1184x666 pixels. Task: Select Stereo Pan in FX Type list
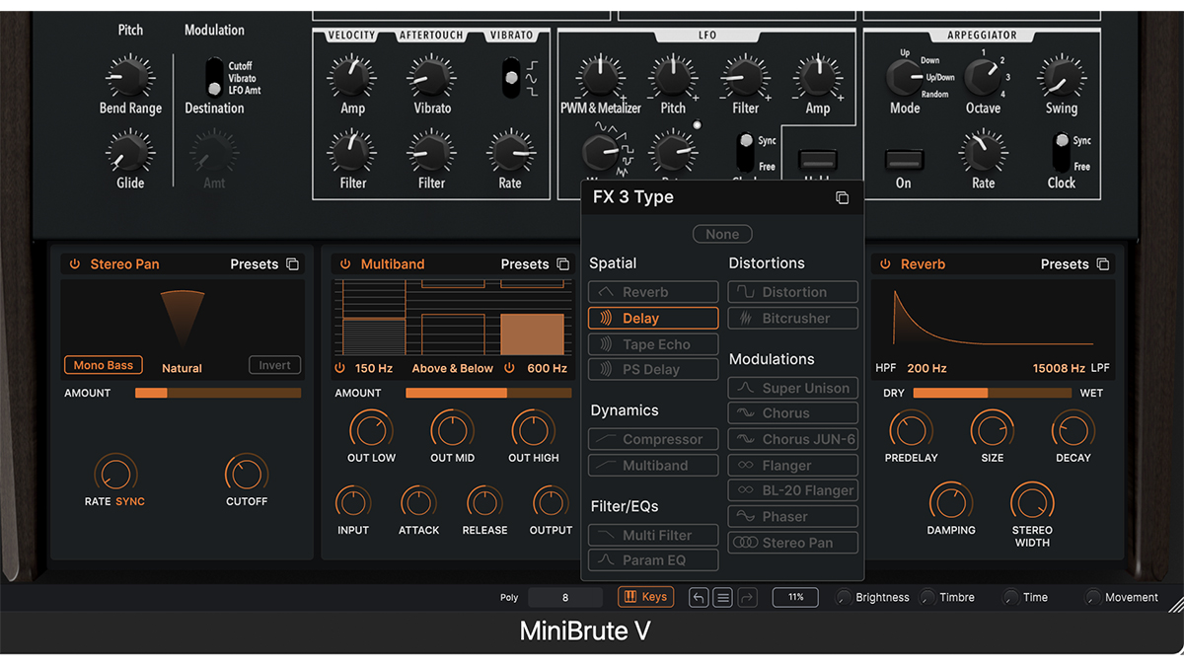pos(793,543)
